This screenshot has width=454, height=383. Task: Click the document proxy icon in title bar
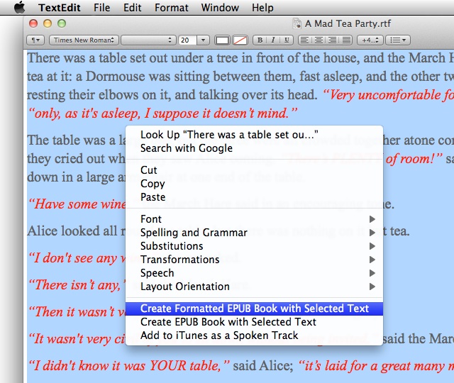tap(297, 23)
